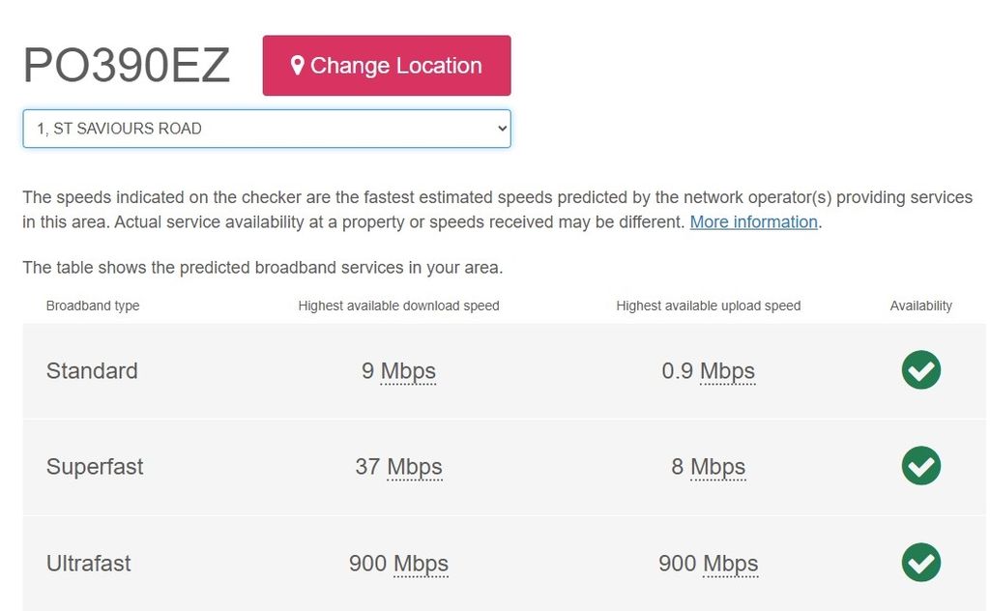The width and height of the screenshot is (990, 612).
Task: Click the Superfast availability green checkmark
Action: click(x=920, y=466)
